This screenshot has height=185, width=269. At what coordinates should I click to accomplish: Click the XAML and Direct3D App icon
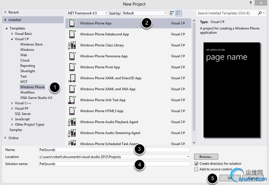click(x=72, y=78)
